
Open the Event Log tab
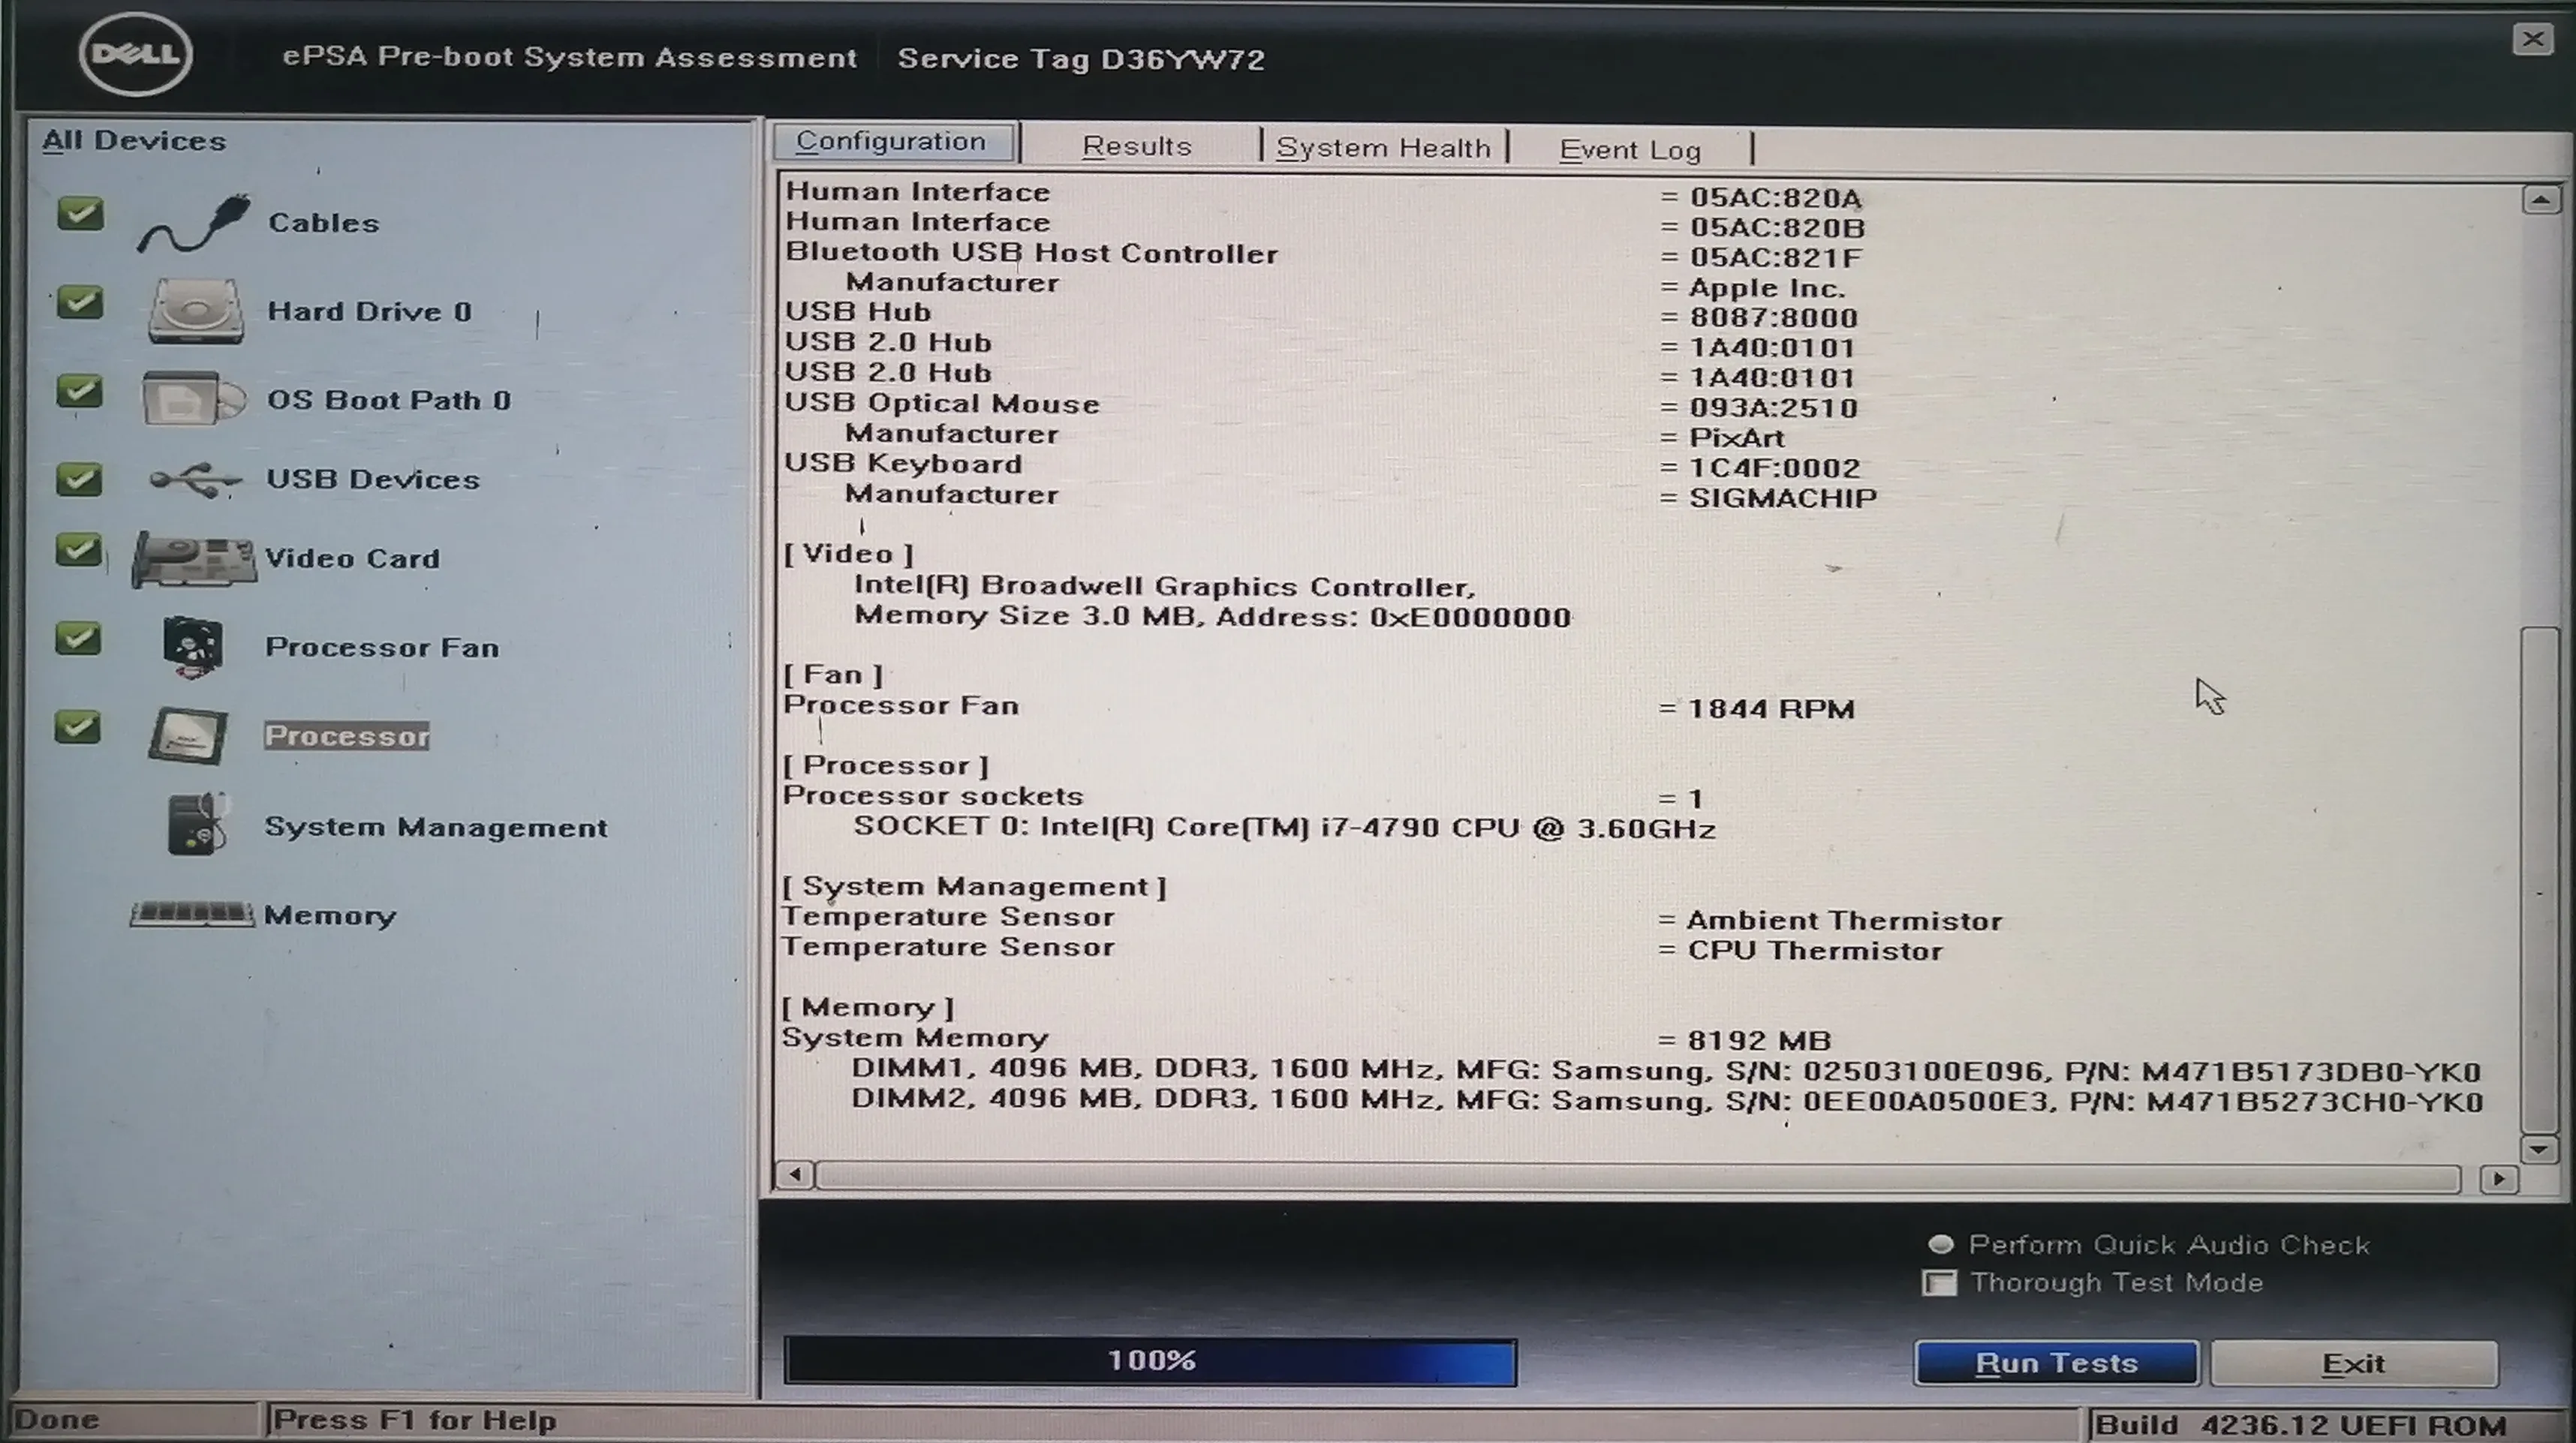click(x=1630, y=150)
